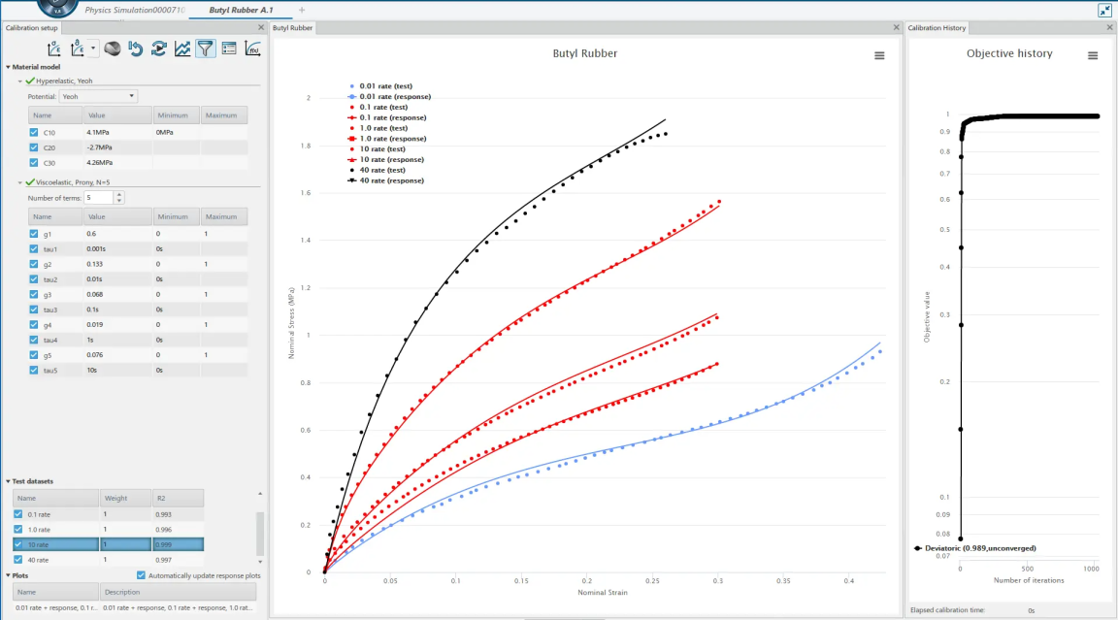
Task: Uncheck the C10 parameter checkbox
Action: click(x=35, y=132)
